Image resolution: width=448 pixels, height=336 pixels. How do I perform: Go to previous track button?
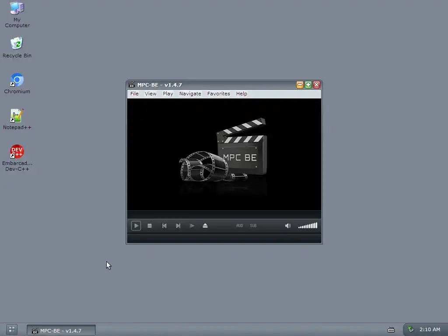click(164, 226)
